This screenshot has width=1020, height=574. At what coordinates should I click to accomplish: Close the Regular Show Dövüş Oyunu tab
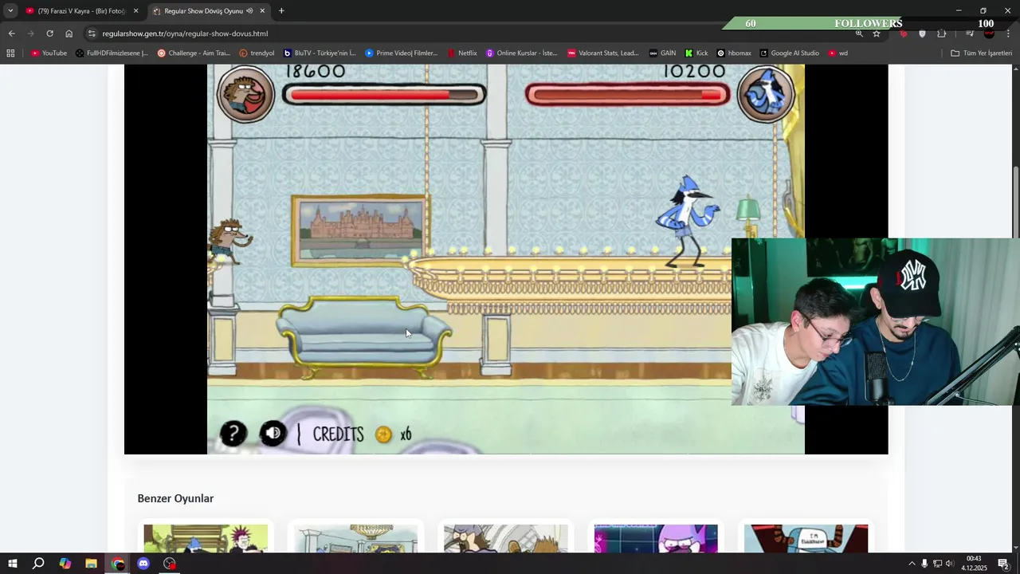click(262, 11)
